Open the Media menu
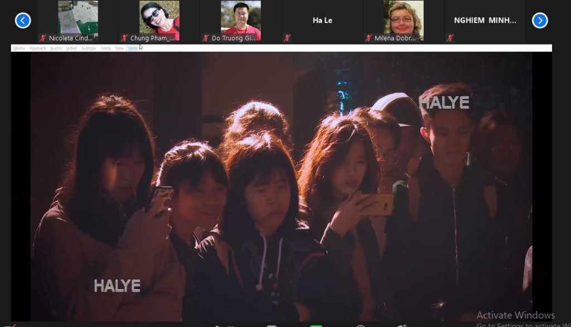Viewport: 571px width, 327px height. (x=19, y=48)
